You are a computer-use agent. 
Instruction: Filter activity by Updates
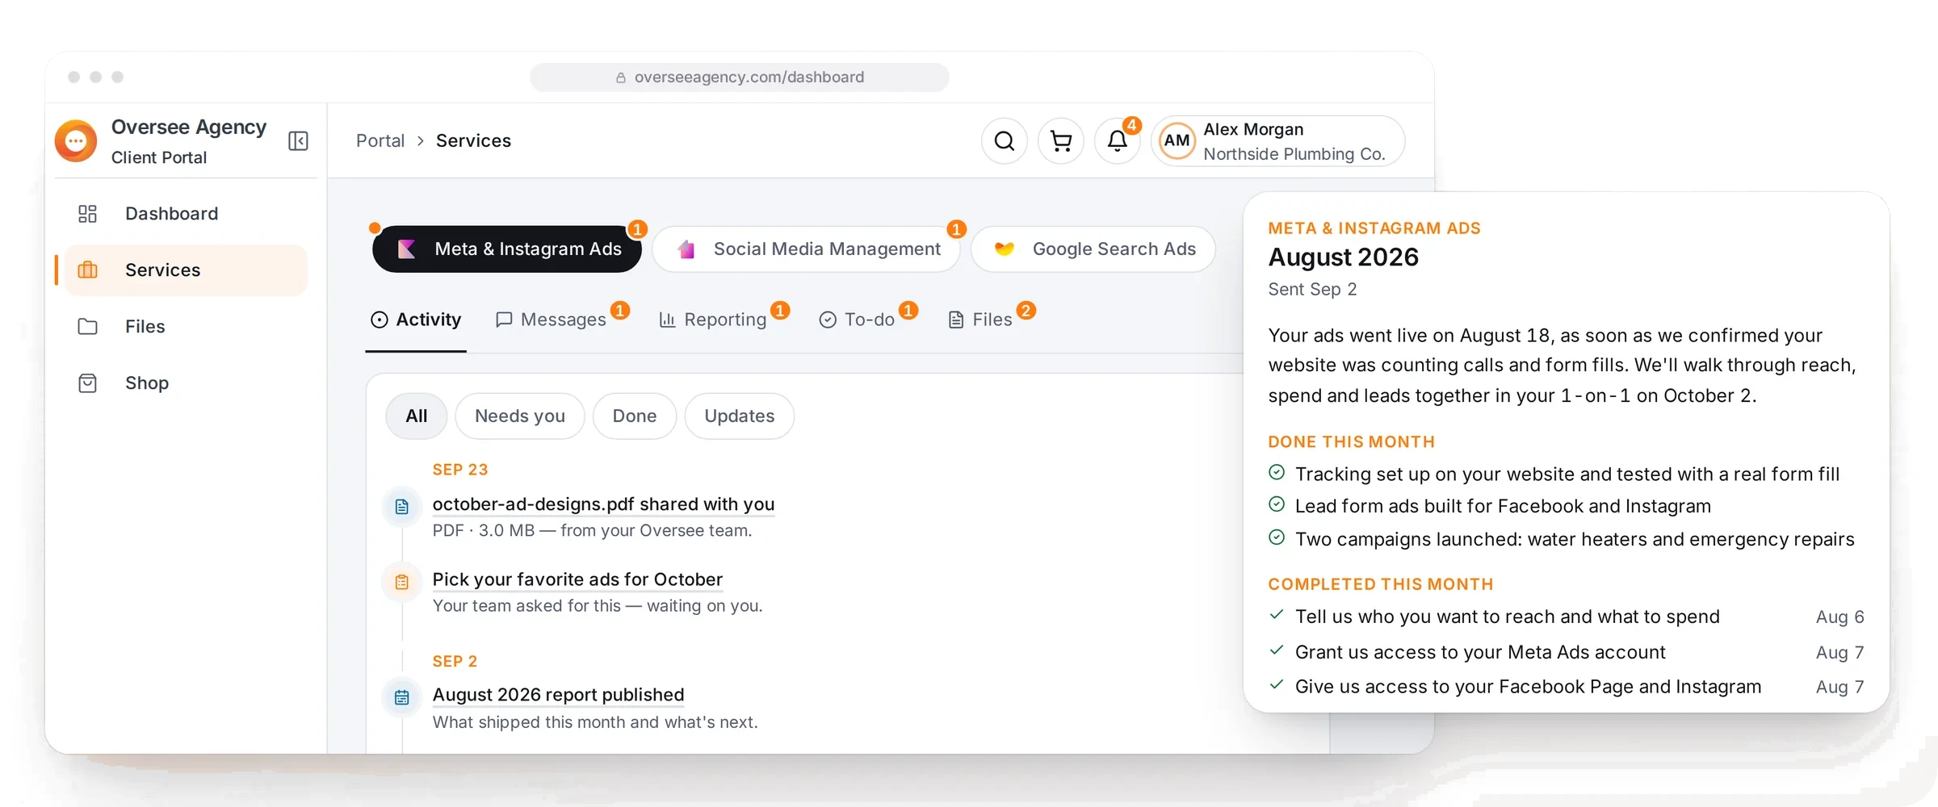[740, 416]
